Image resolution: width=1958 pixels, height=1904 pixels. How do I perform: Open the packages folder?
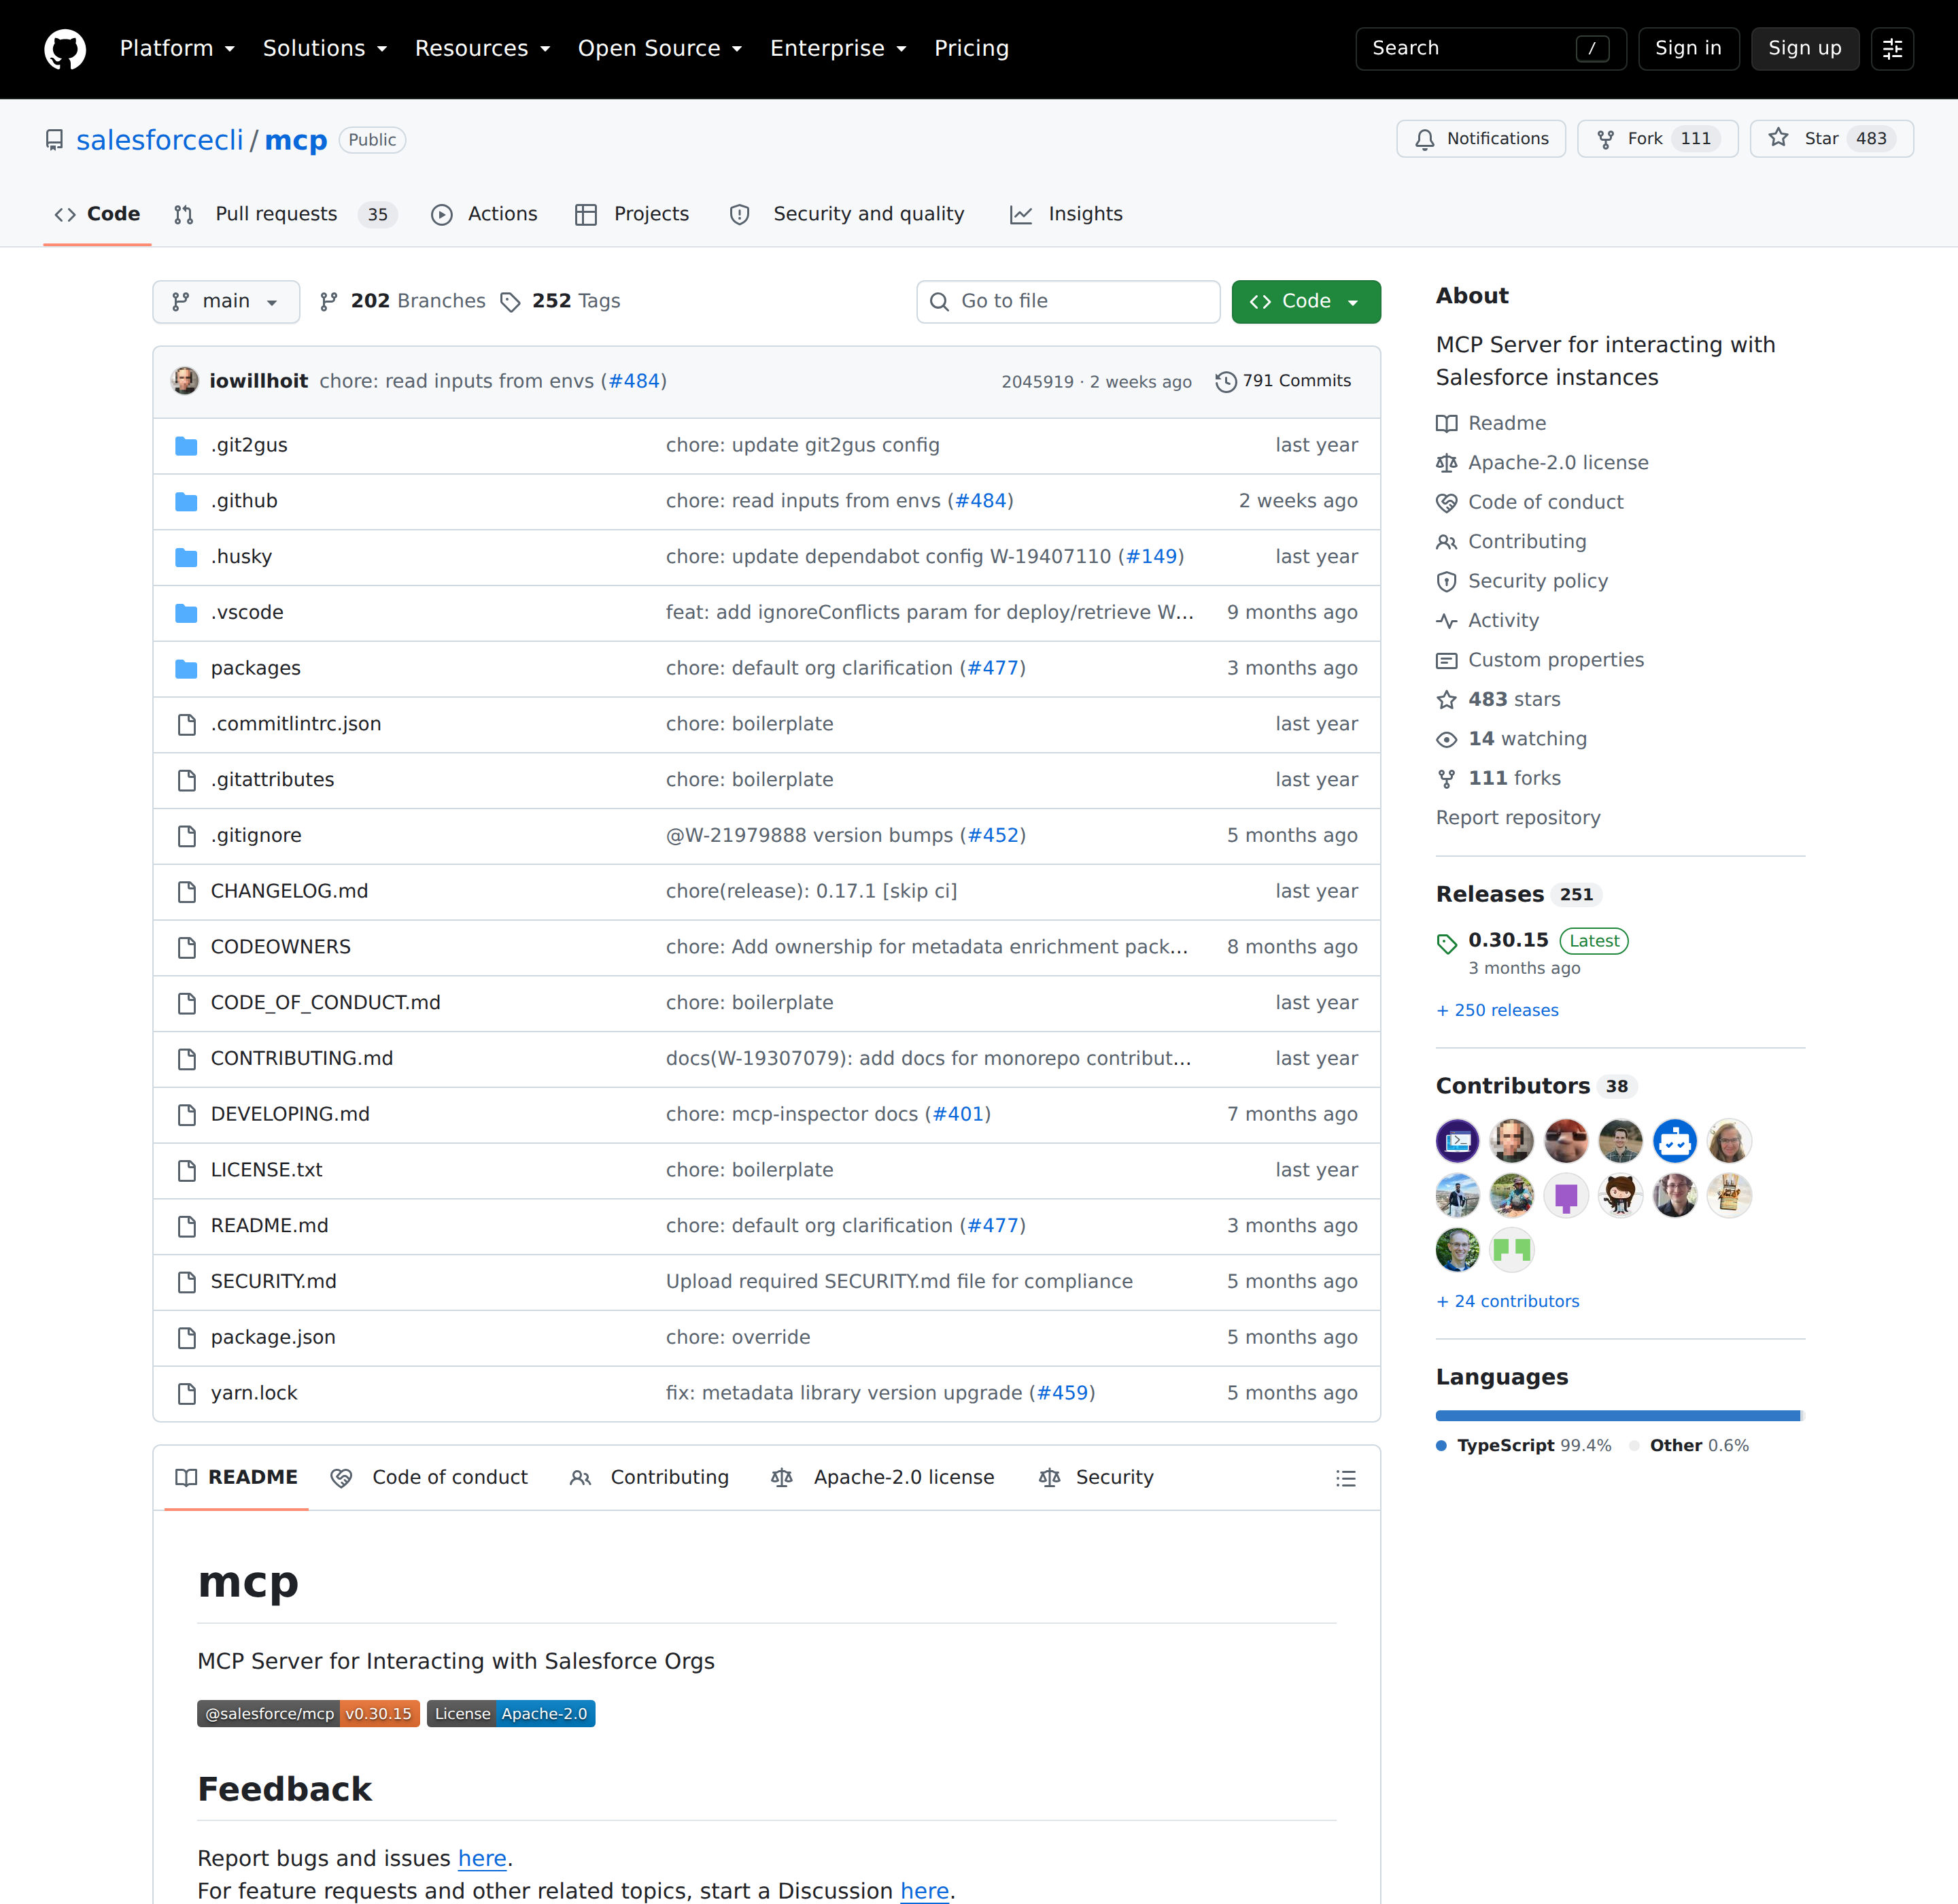pos(255,668)
